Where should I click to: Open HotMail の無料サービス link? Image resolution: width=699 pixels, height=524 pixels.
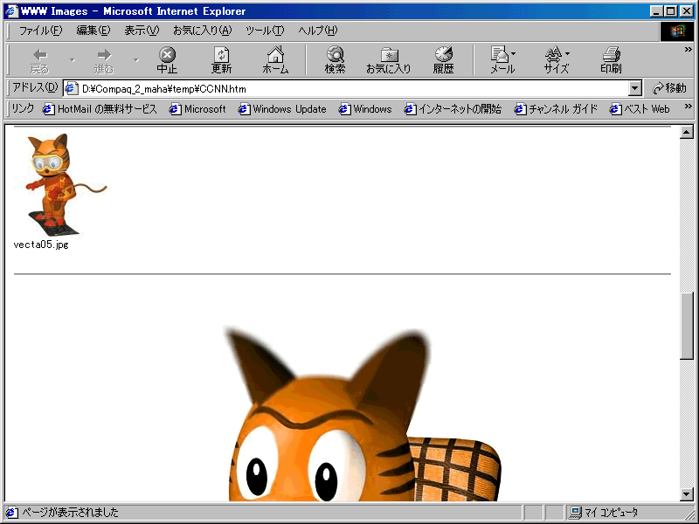pyautogui.click(x=100, y=108)
